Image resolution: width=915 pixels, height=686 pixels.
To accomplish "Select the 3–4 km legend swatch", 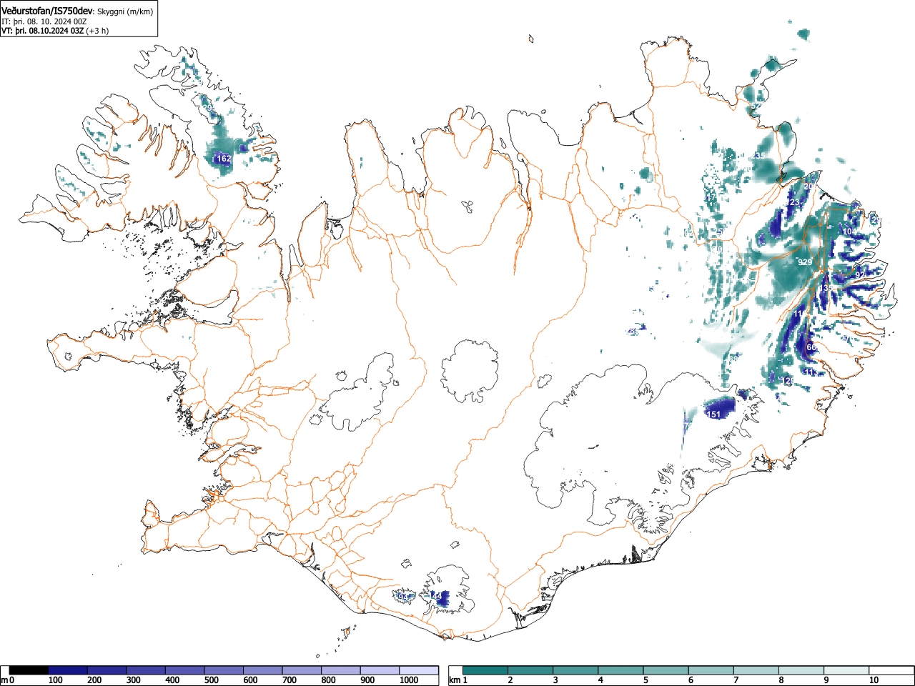I will point(577,670).
